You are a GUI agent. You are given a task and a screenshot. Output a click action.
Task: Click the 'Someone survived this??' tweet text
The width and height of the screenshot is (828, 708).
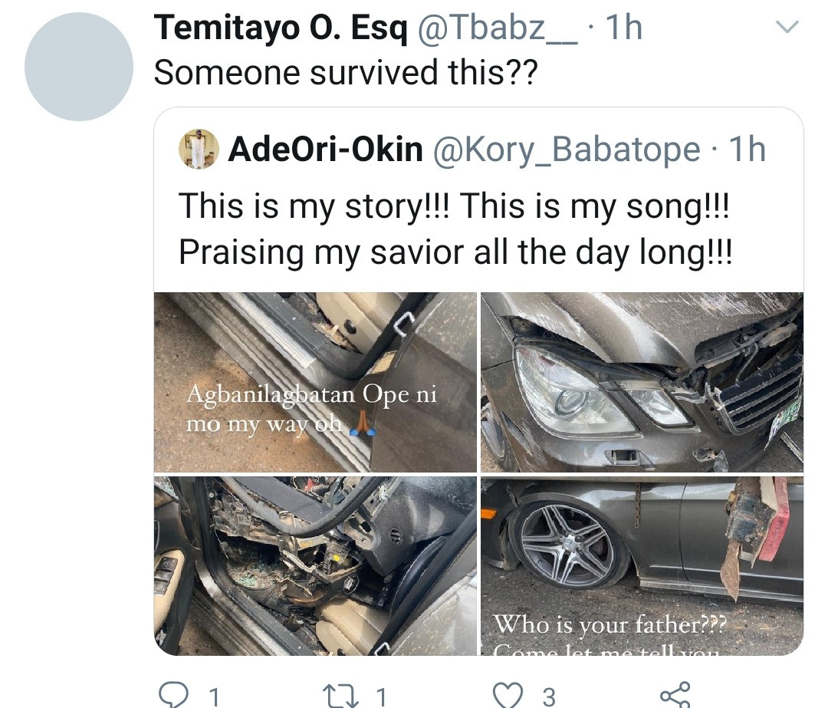(346, 72)
